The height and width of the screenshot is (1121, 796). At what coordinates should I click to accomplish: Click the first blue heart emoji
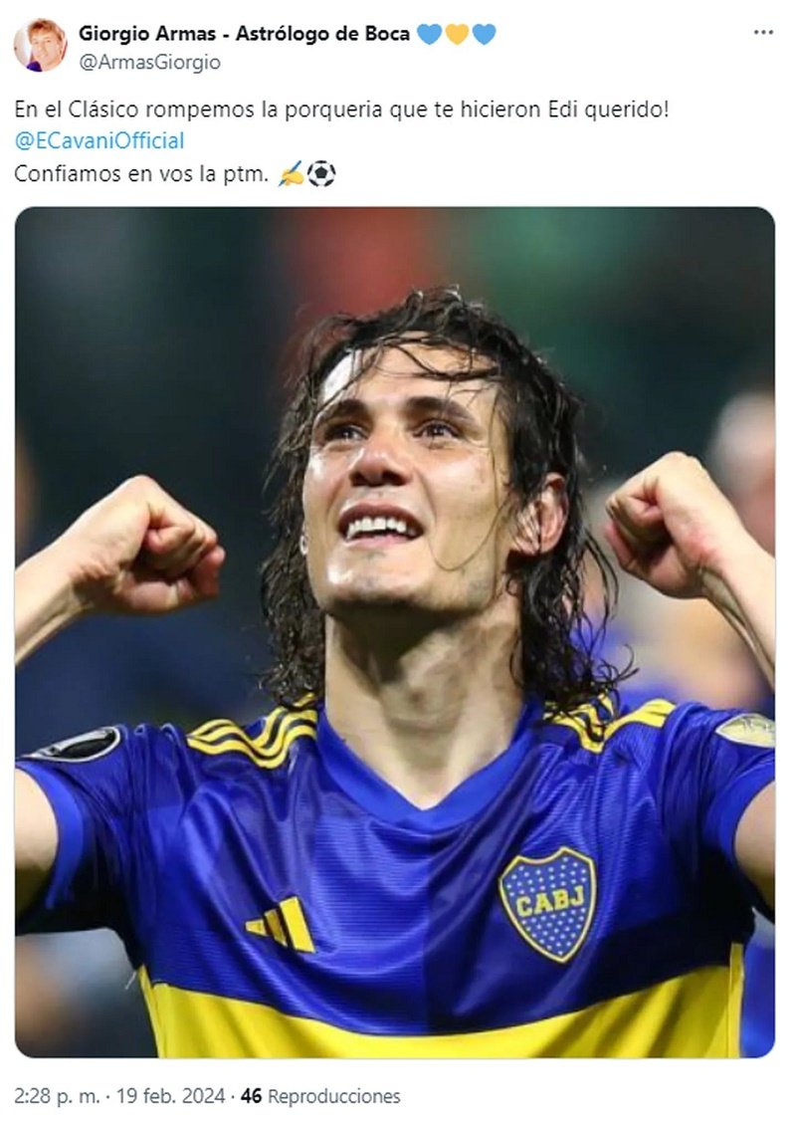[429, 34]
